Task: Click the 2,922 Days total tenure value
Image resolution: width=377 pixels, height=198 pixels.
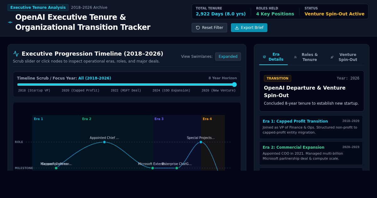Action: [221, 14]
